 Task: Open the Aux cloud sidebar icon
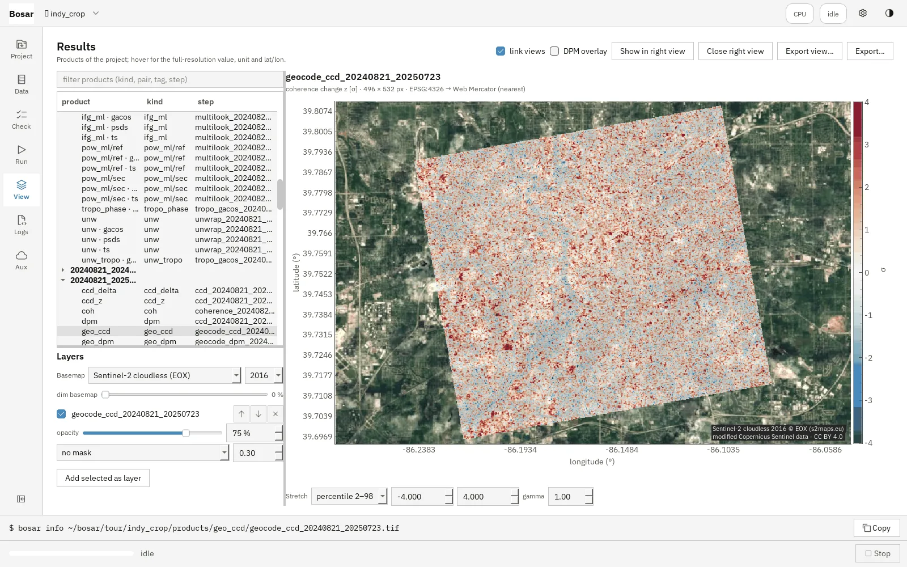(x=22, y=260)
